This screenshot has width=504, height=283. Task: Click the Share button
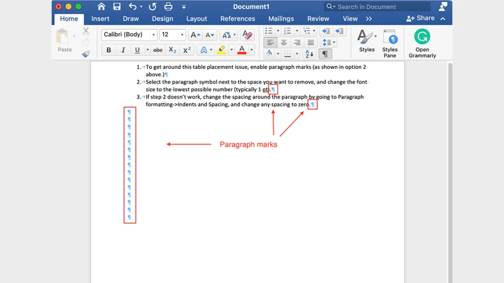(420, 18)
